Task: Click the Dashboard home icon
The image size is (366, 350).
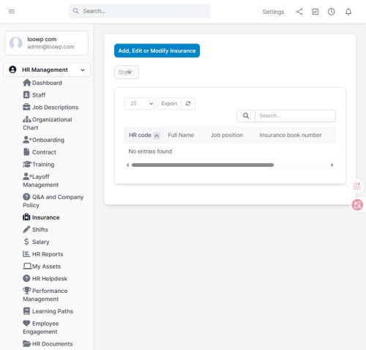Action: 26,83
